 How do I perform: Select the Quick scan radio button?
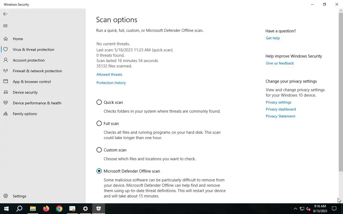pyautogui.click(x=99, y=102)
